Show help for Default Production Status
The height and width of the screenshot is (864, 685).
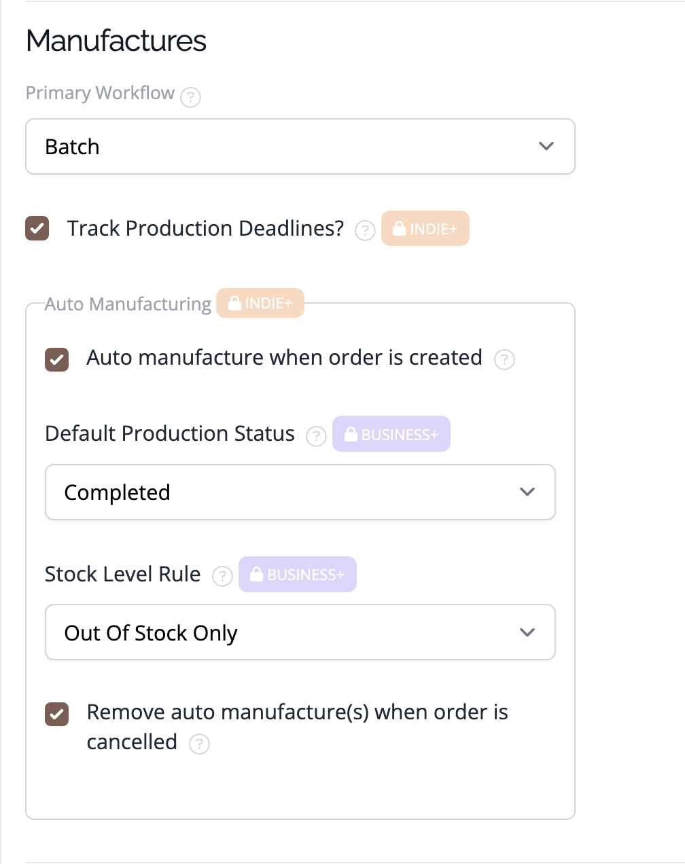(x=317, y=436)
